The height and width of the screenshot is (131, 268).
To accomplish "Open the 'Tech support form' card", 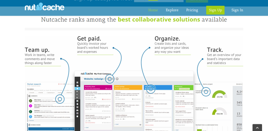I will click(184, 113).
